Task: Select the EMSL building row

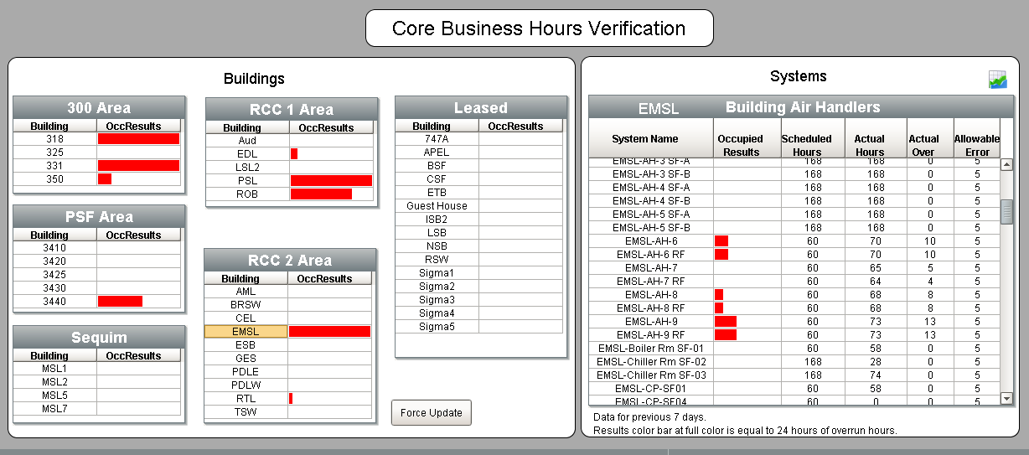Action: tap(246, 332)
